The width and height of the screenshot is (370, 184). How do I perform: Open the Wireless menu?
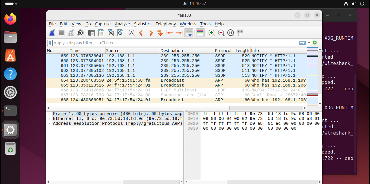[x=188, y=24]
